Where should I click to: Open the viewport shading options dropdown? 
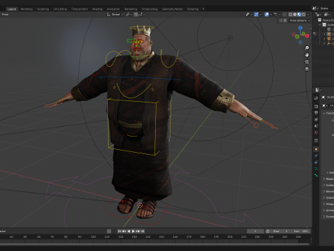pyautogui.click(x=308, y=15)
